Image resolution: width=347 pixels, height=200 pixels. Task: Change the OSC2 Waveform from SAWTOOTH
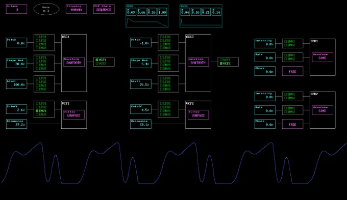click(199, 62)
